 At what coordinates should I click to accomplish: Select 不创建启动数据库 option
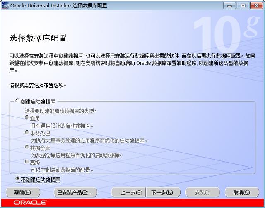pos(17,179)
